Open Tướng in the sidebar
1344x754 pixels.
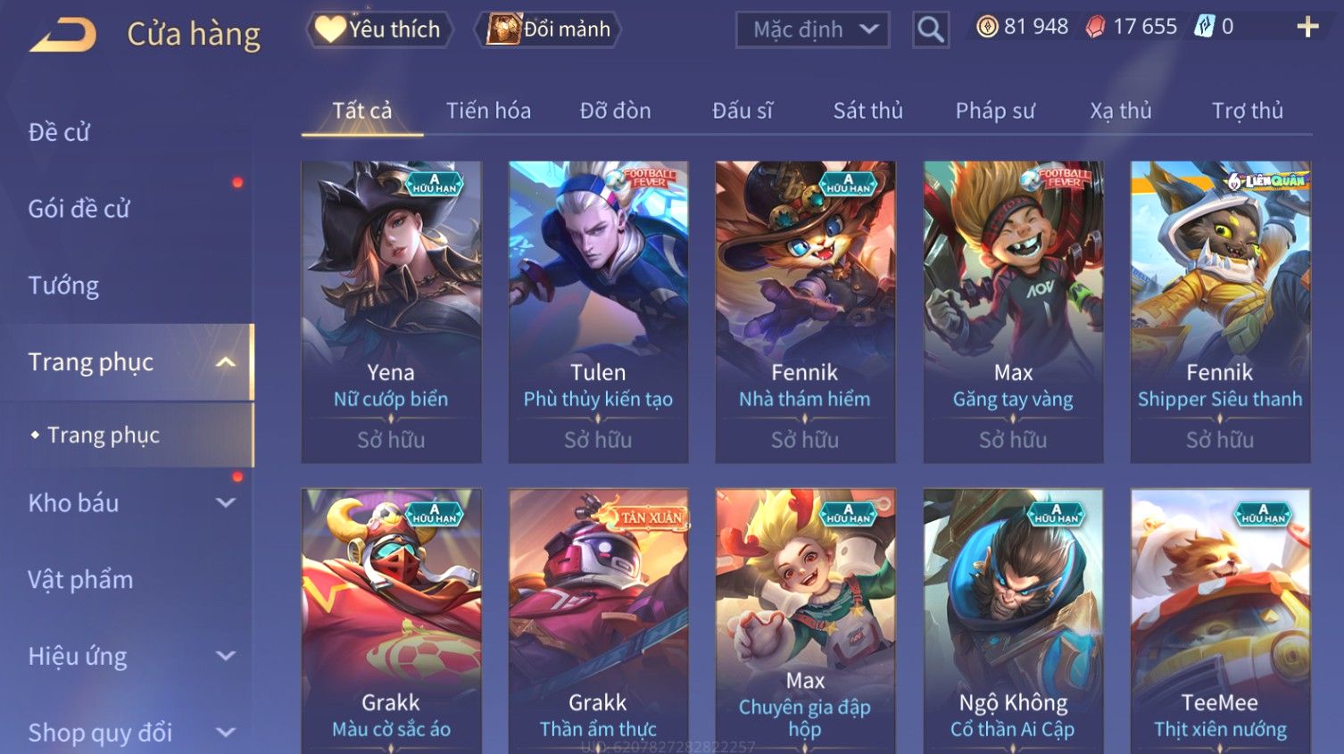63,286
